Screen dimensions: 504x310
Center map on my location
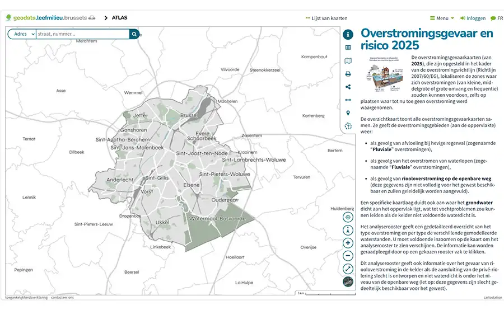348,217
